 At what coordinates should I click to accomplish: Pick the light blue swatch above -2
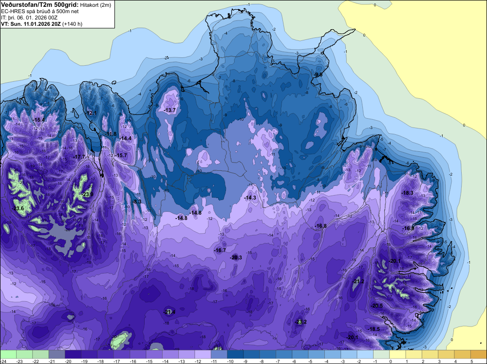point(365,354)
